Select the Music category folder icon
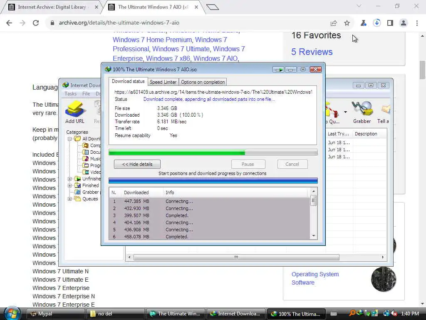The height and width of the screenshot is (320, 426). [86, 159]
